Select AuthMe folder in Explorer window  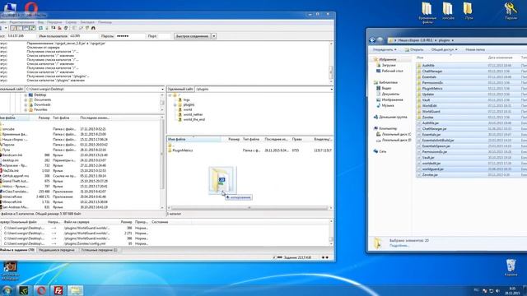click(428, 66)
